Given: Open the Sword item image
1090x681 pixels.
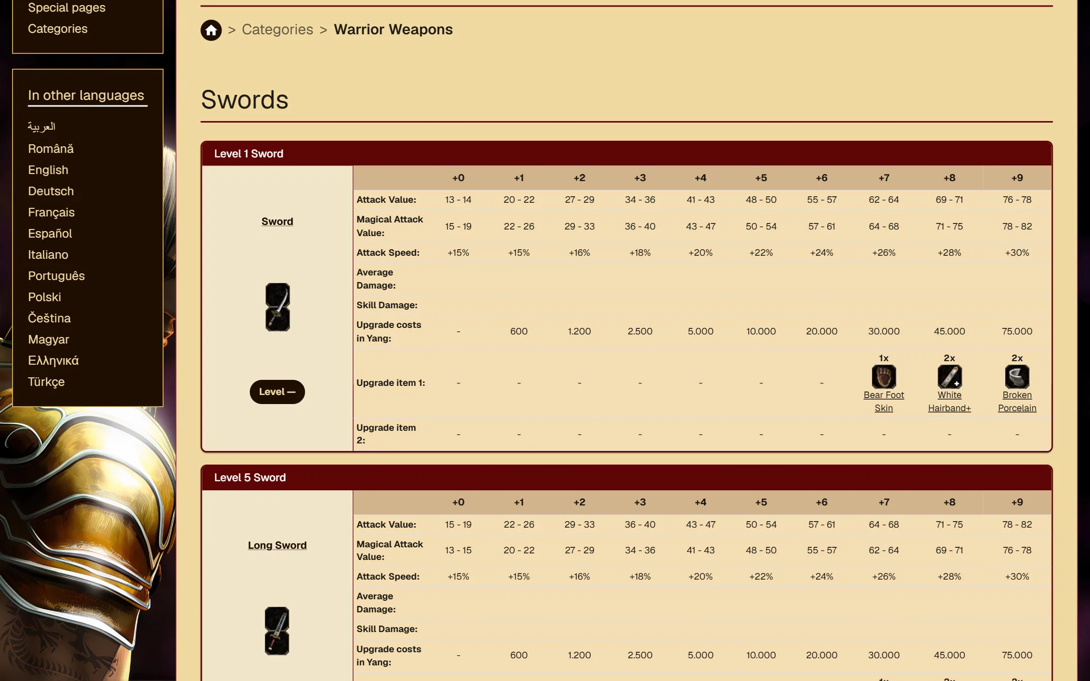Looking at the screenshot, I should pyautogui.click(x=278, y=307).
